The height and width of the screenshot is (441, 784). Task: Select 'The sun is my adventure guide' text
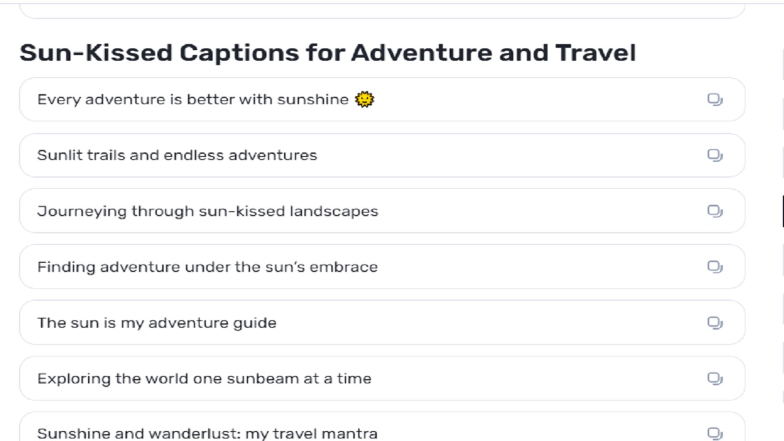pos(157,323)
